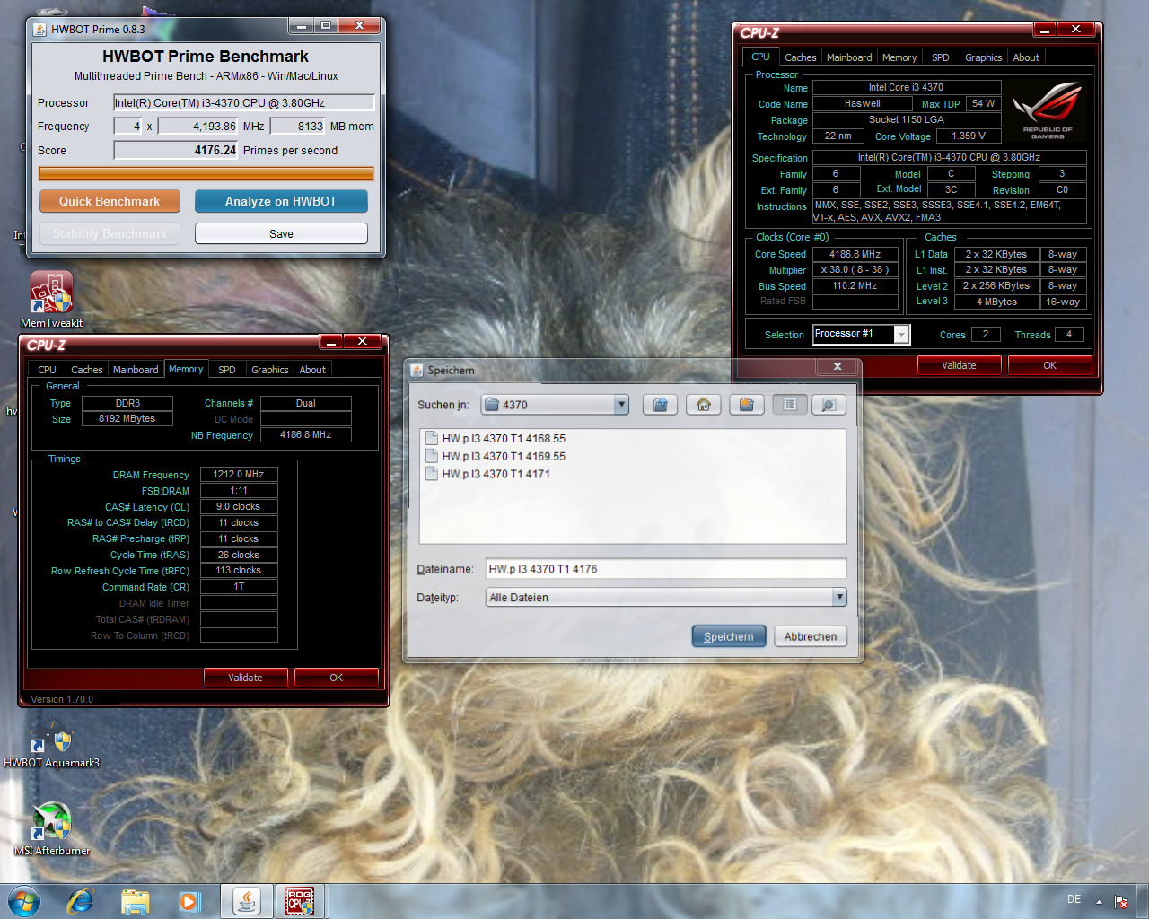Open About tab in right CPU-Z window
The image size is (1149, 919).
point(1026,57)
